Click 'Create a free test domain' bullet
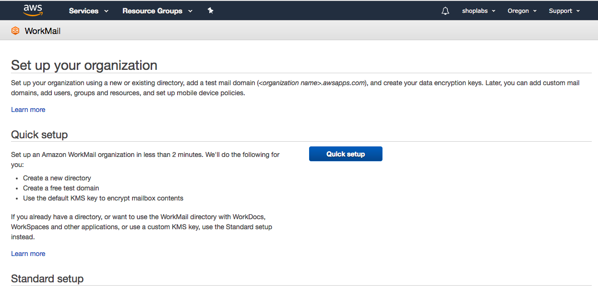Screen dimensions: 598x290 pos(61,188)
